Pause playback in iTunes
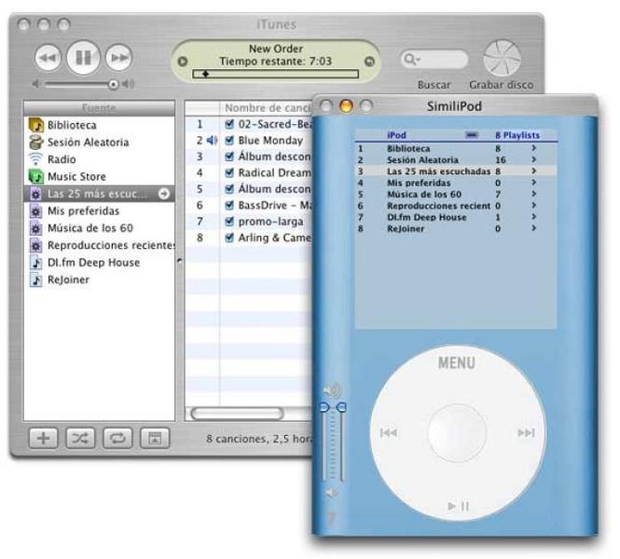This screenshot has width=620, height=559. (x=83, y=57)
